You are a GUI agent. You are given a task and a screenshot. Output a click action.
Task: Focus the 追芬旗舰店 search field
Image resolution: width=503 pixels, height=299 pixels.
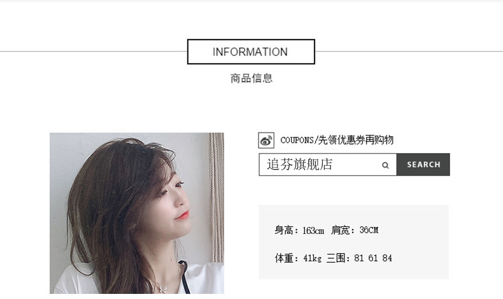click(328, 164)
